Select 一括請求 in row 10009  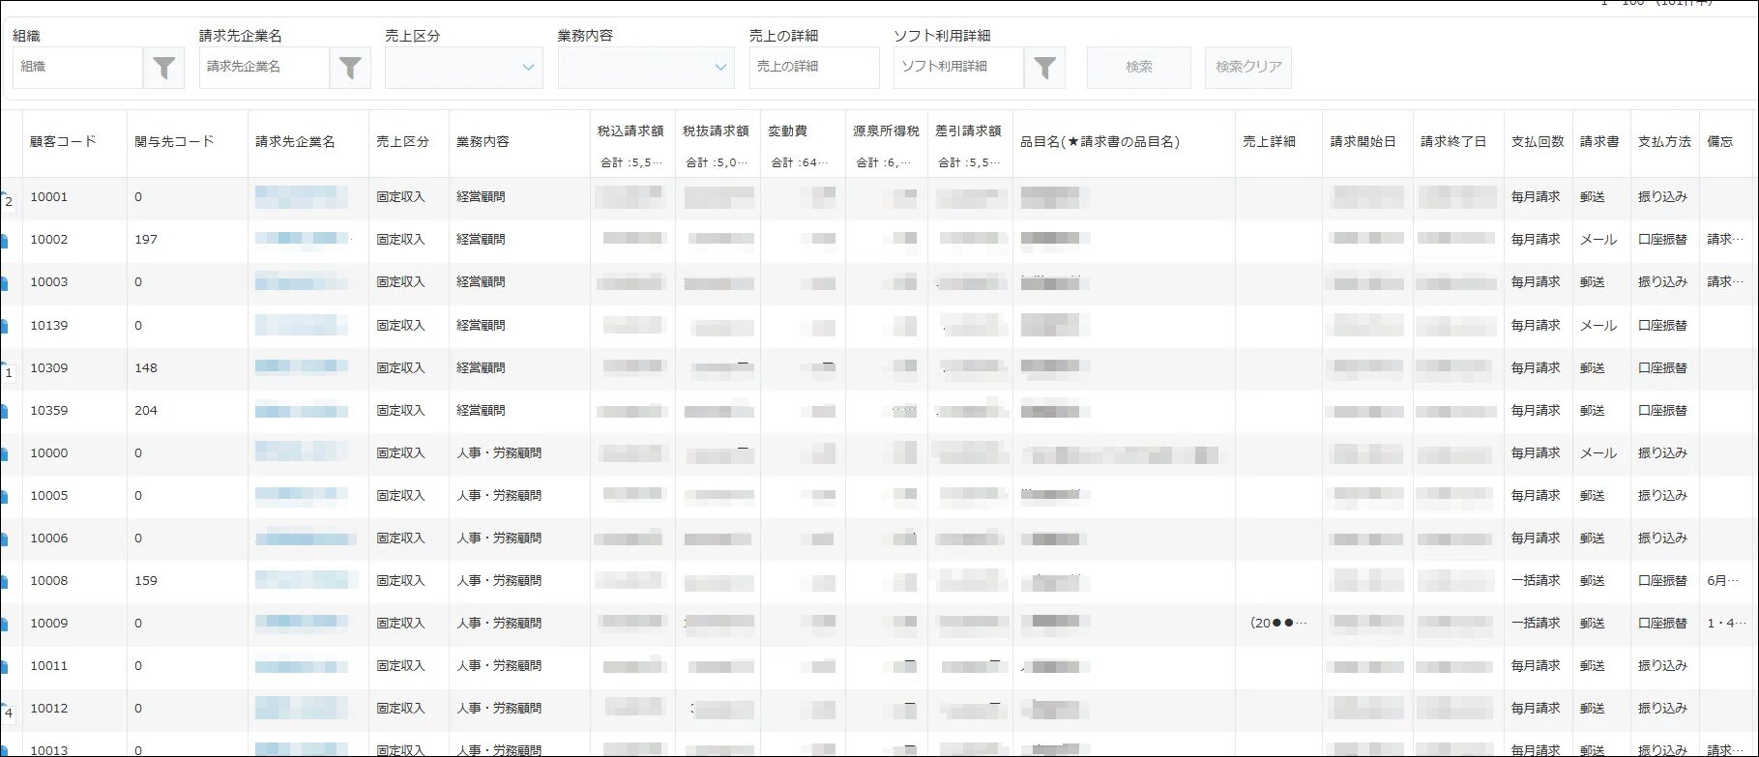[1536, 624]
